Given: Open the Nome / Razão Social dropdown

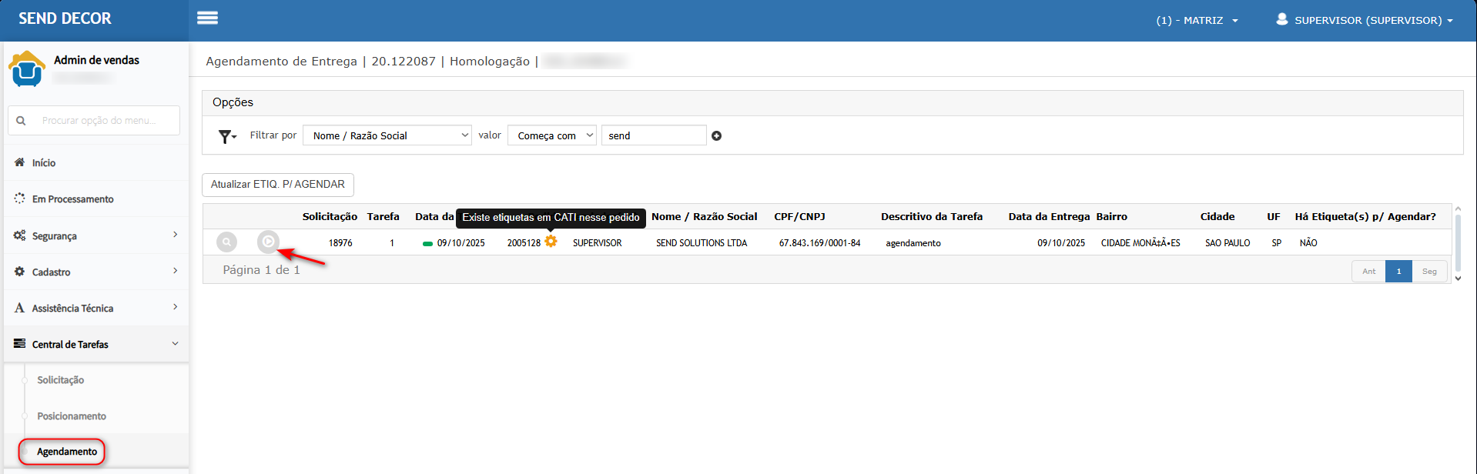Looking at the screenshot, I should click(387, 135).
